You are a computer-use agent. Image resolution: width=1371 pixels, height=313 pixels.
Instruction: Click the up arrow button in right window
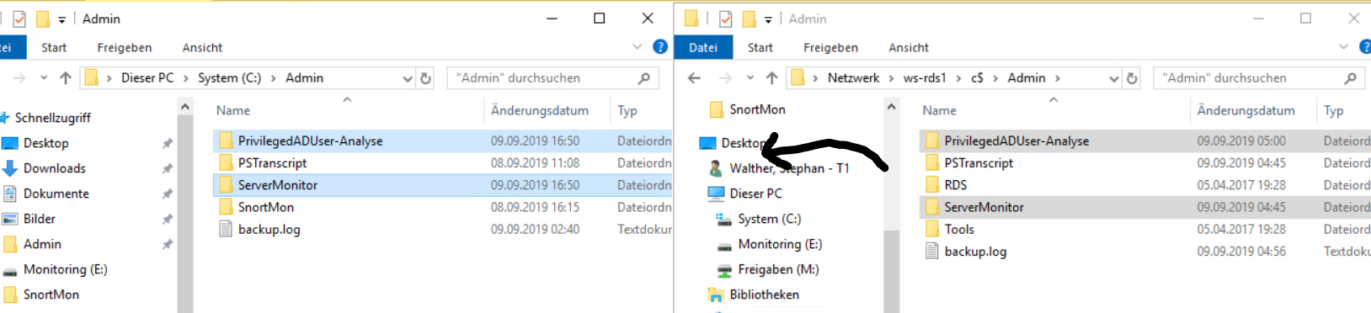[x=771, y=78]
